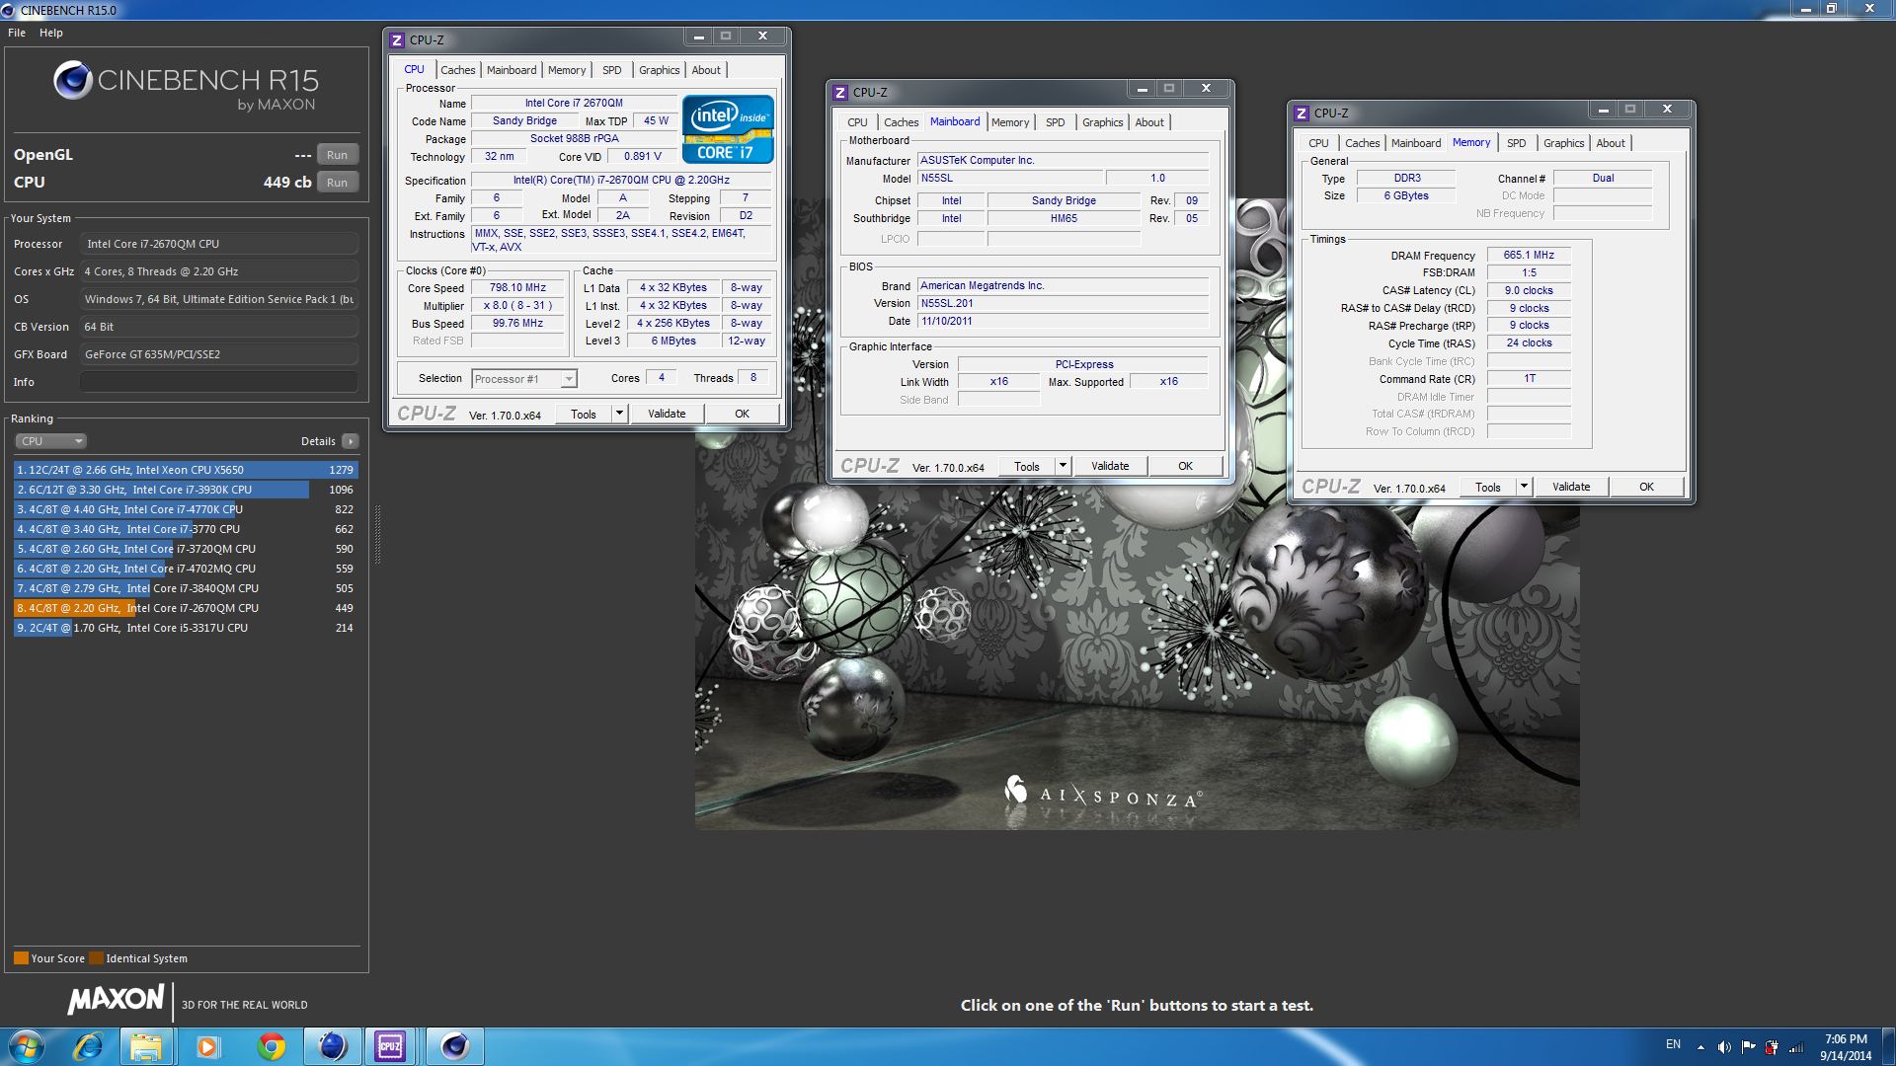The height and width of the screenshot is (1066, 1896).
Task: Open Google Chrome from the taskbar
Action: [270, 1046]
